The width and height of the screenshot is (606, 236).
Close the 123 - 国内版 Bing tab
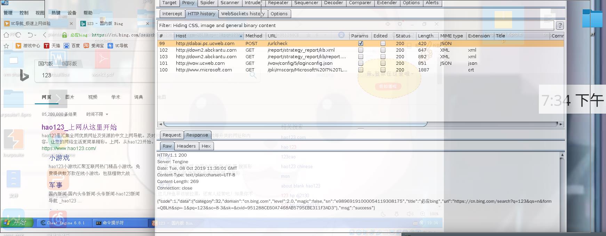click(147, 24)
